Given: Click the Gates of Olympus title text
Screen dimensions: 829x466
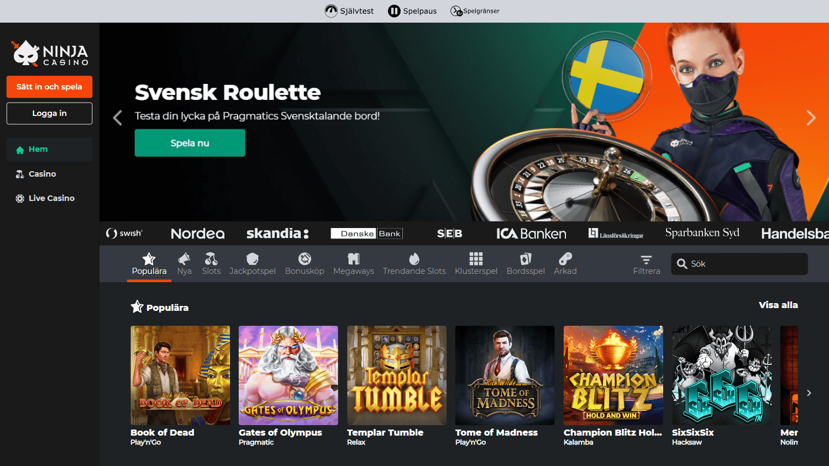Looking at the screenshot, I should tap(280, 432).
